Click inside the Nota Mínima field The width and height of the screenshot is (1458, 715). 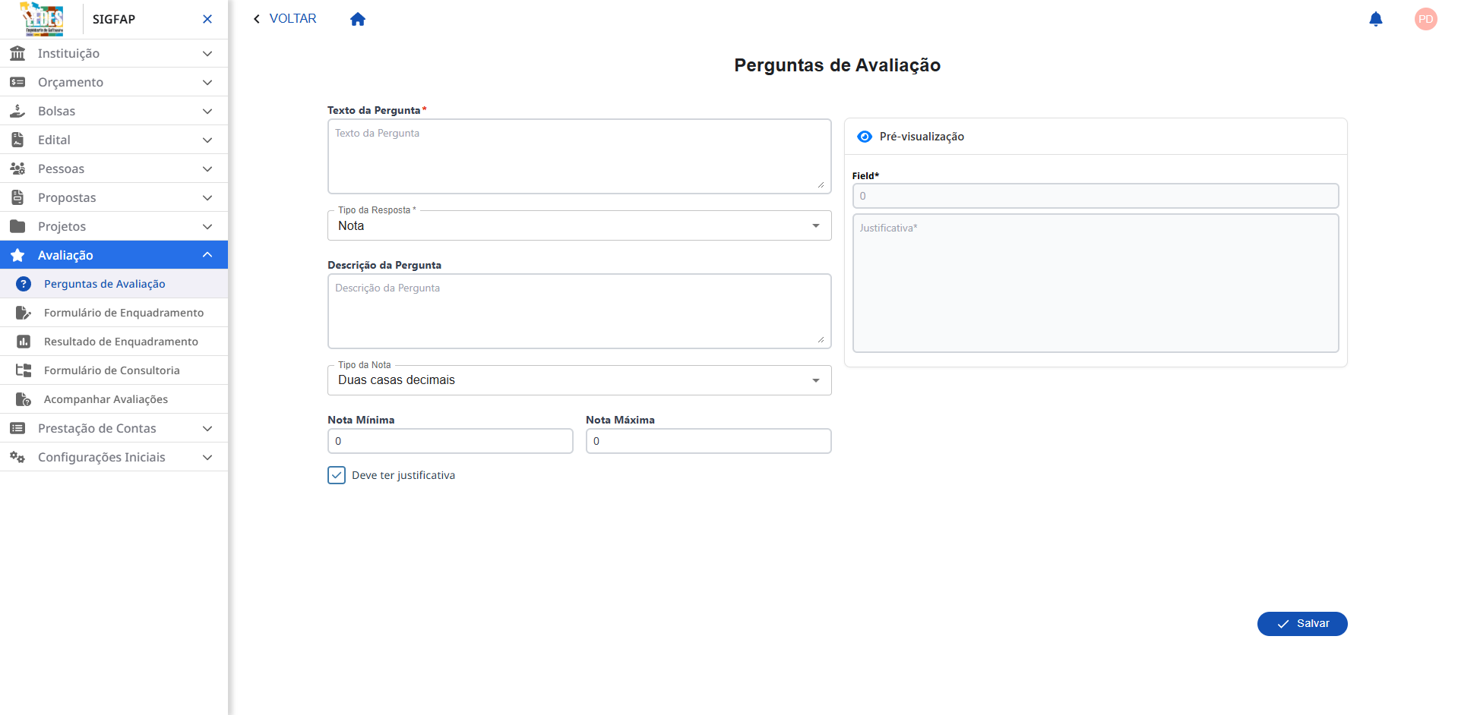[x=450, y=441]
